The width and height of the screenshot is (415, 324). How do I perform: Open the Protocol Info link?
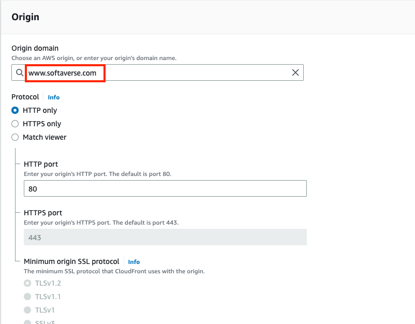(54, 97)
